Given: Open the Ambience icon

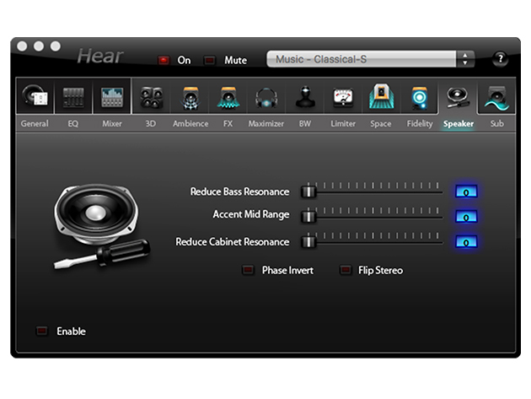Looking at the screenshot, I should [x=190, y=98].
